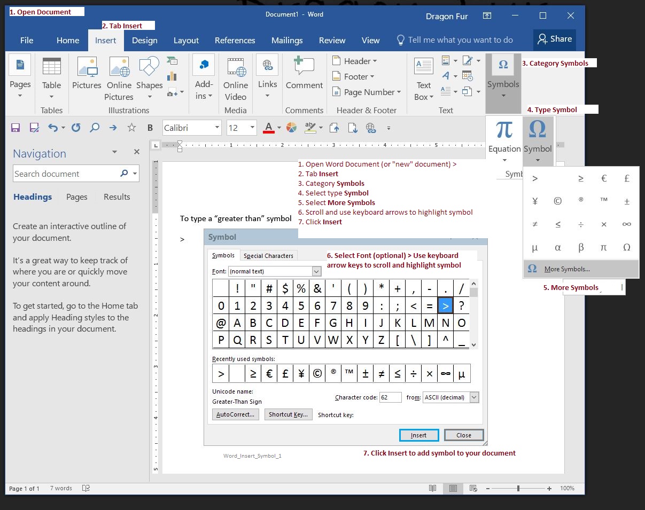Click the WordArt icon in Text group
The width and height of the screenshot is (645, 510).
click(446, 76)
